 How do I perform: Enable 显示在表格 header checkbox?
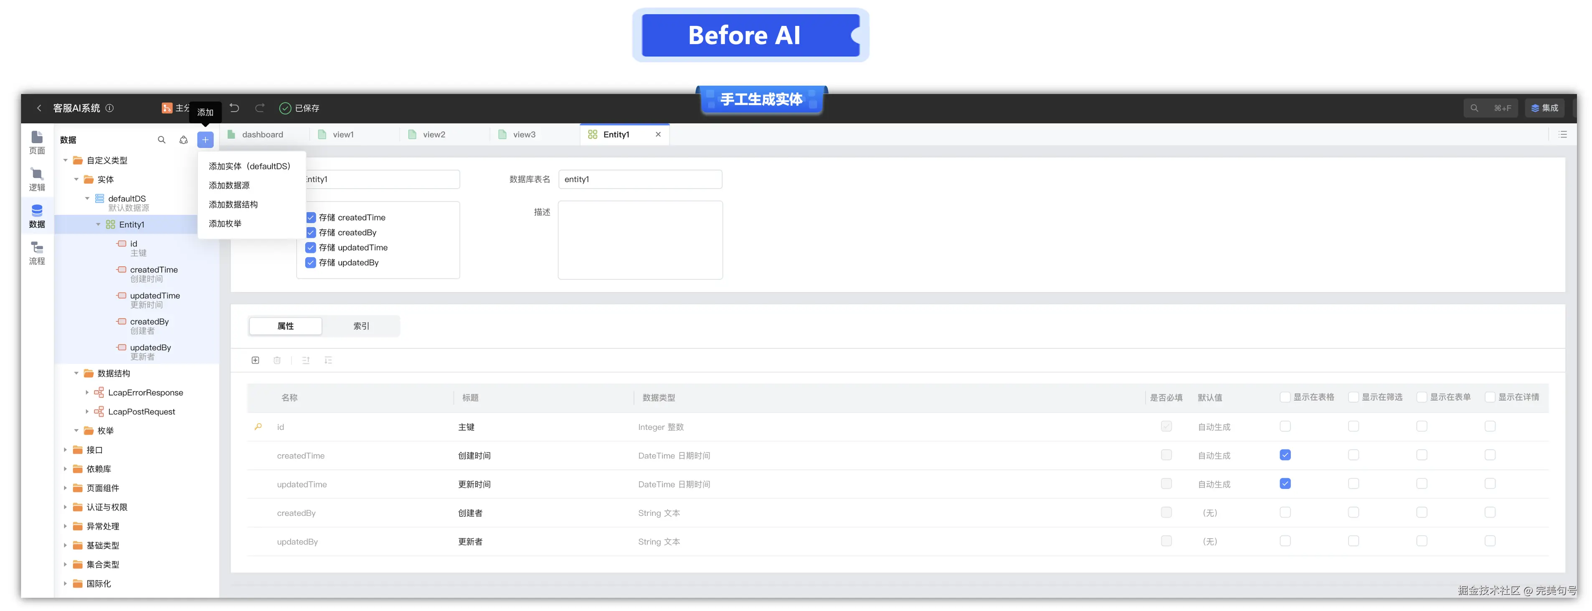1285,397
